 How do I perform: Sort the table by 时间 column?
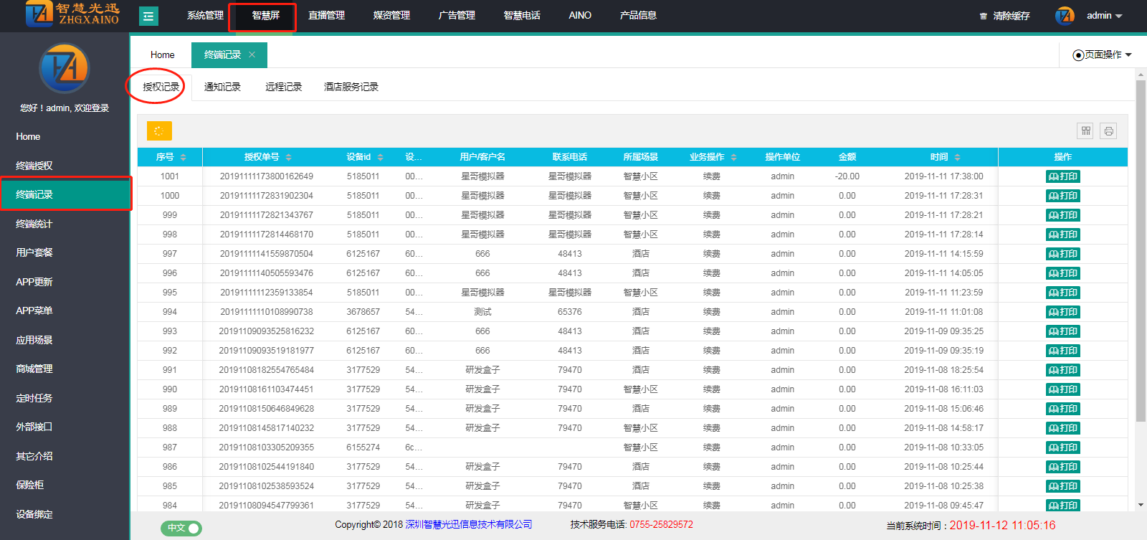(x=958, y=157)
